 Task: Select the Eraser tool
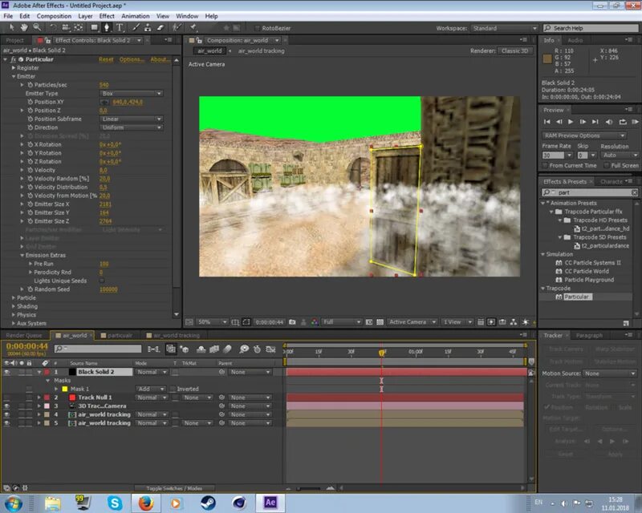pyautogui.click(x=160, y=27)
